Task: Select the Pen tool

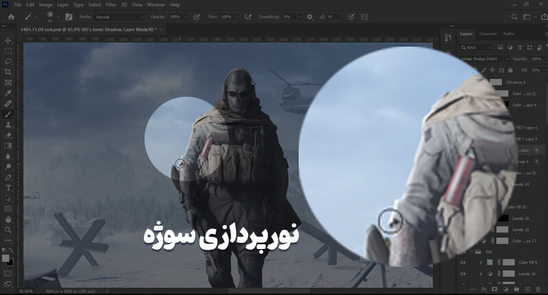Action: (x=8, y=178)
